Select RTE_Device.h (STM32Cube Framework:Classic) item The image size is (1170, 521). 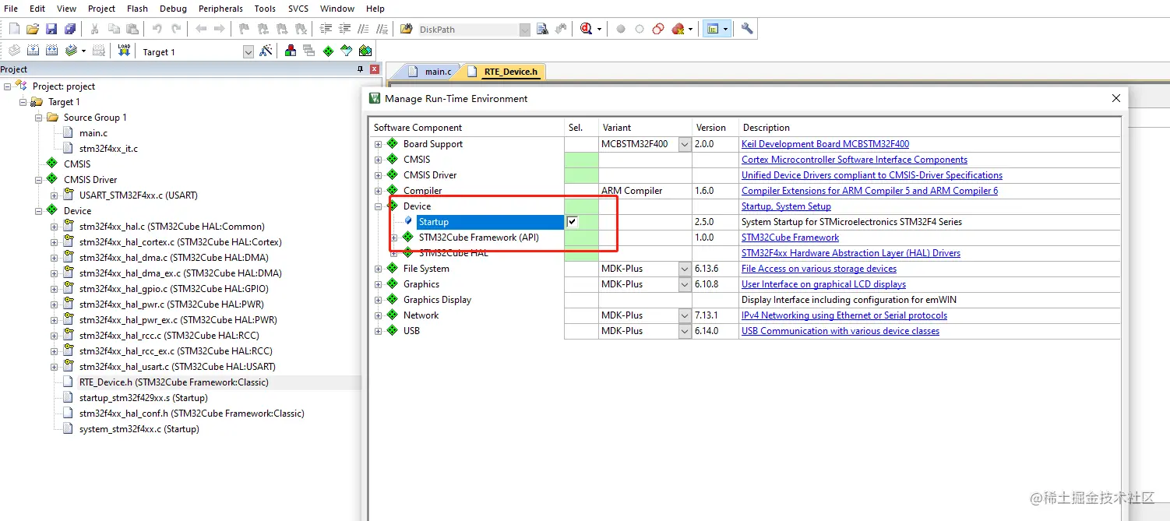174,382
